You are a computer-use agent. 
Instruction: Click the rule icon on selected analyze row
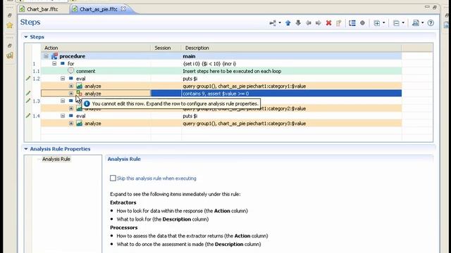79,93
